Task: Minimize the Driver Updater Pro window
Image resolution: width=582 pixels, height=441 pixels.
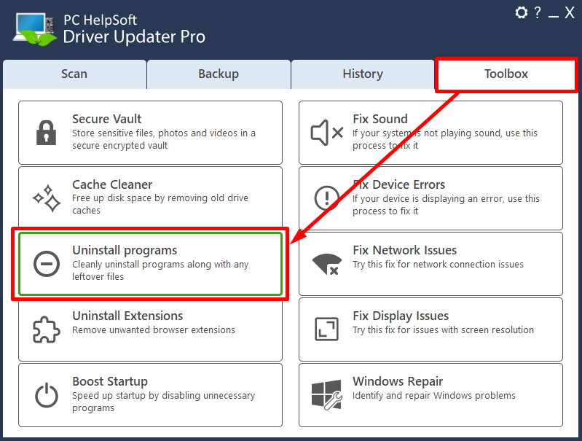Action: pos(554,13)
